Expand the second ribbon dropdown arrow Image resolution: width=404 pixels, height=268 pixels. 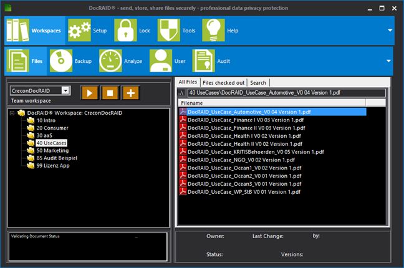point(389,61)
